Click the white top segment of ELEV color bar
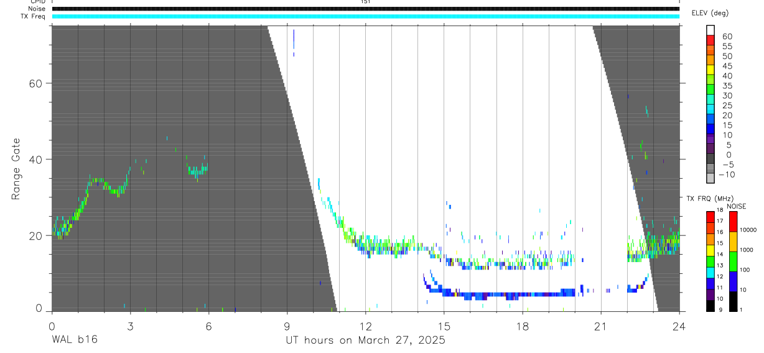The image size is (764, 353). tap(710, 30)
